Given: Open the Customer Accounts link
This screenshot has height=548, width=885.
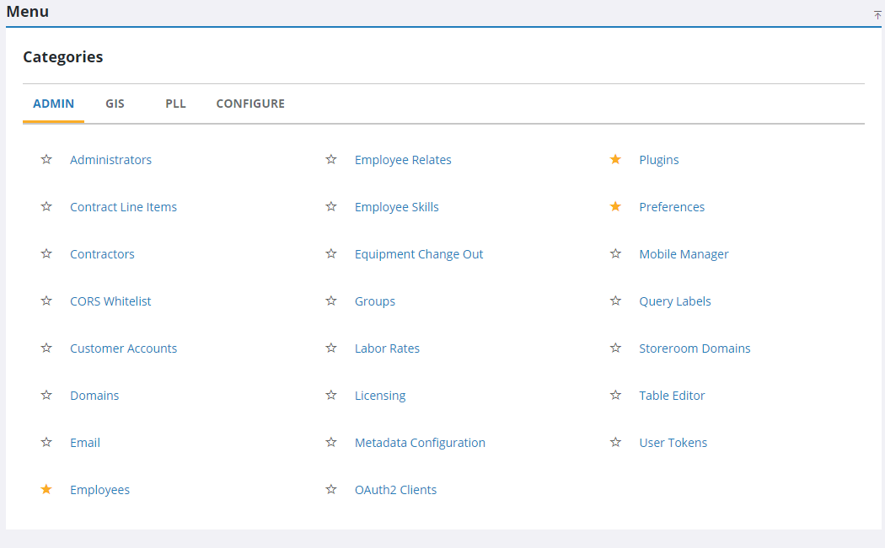Looking at the screenshot, I should pyautogui.click(x=123, y=348).
